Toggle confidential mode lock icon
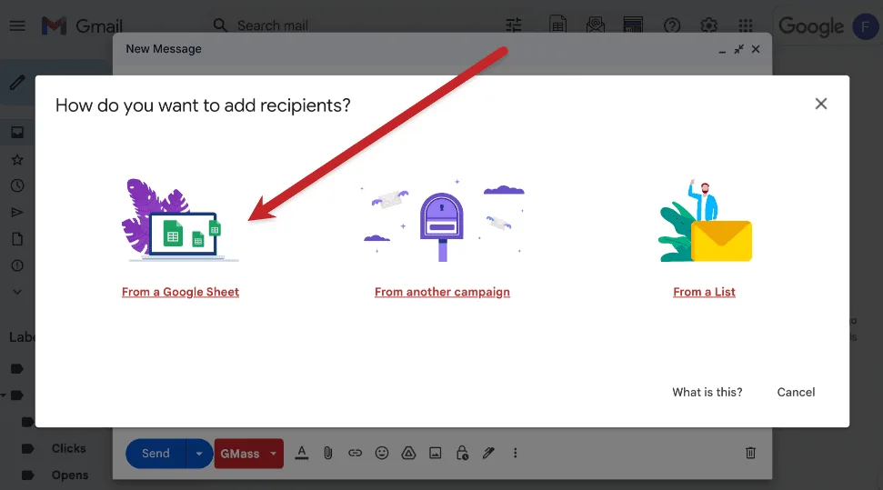This screenshot has width=883, height=490. pyautogui.click(x=462, y=453)
